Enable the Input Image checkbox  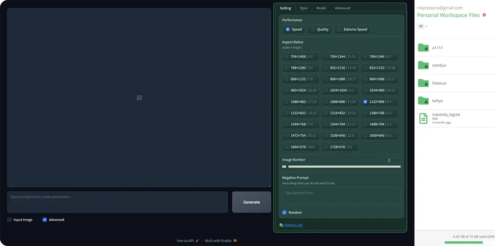tap(9, 219)
